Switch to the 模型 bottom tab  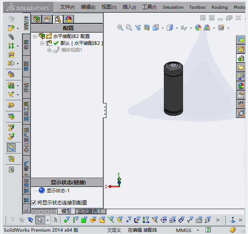click(66, 211)
